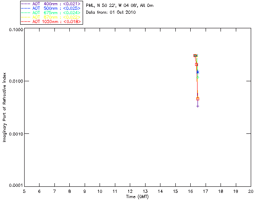This screenshot has height=207, width=258.
Task: Click the middle red square data marker
Action: click(x=196, y=65)
